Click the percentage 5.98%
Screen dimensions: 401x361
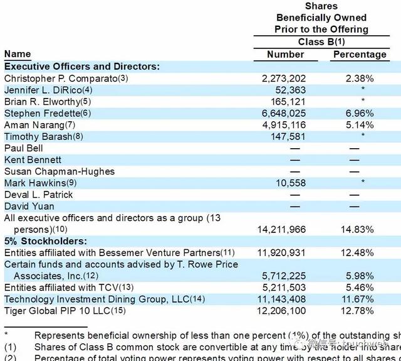pos(360,276)
